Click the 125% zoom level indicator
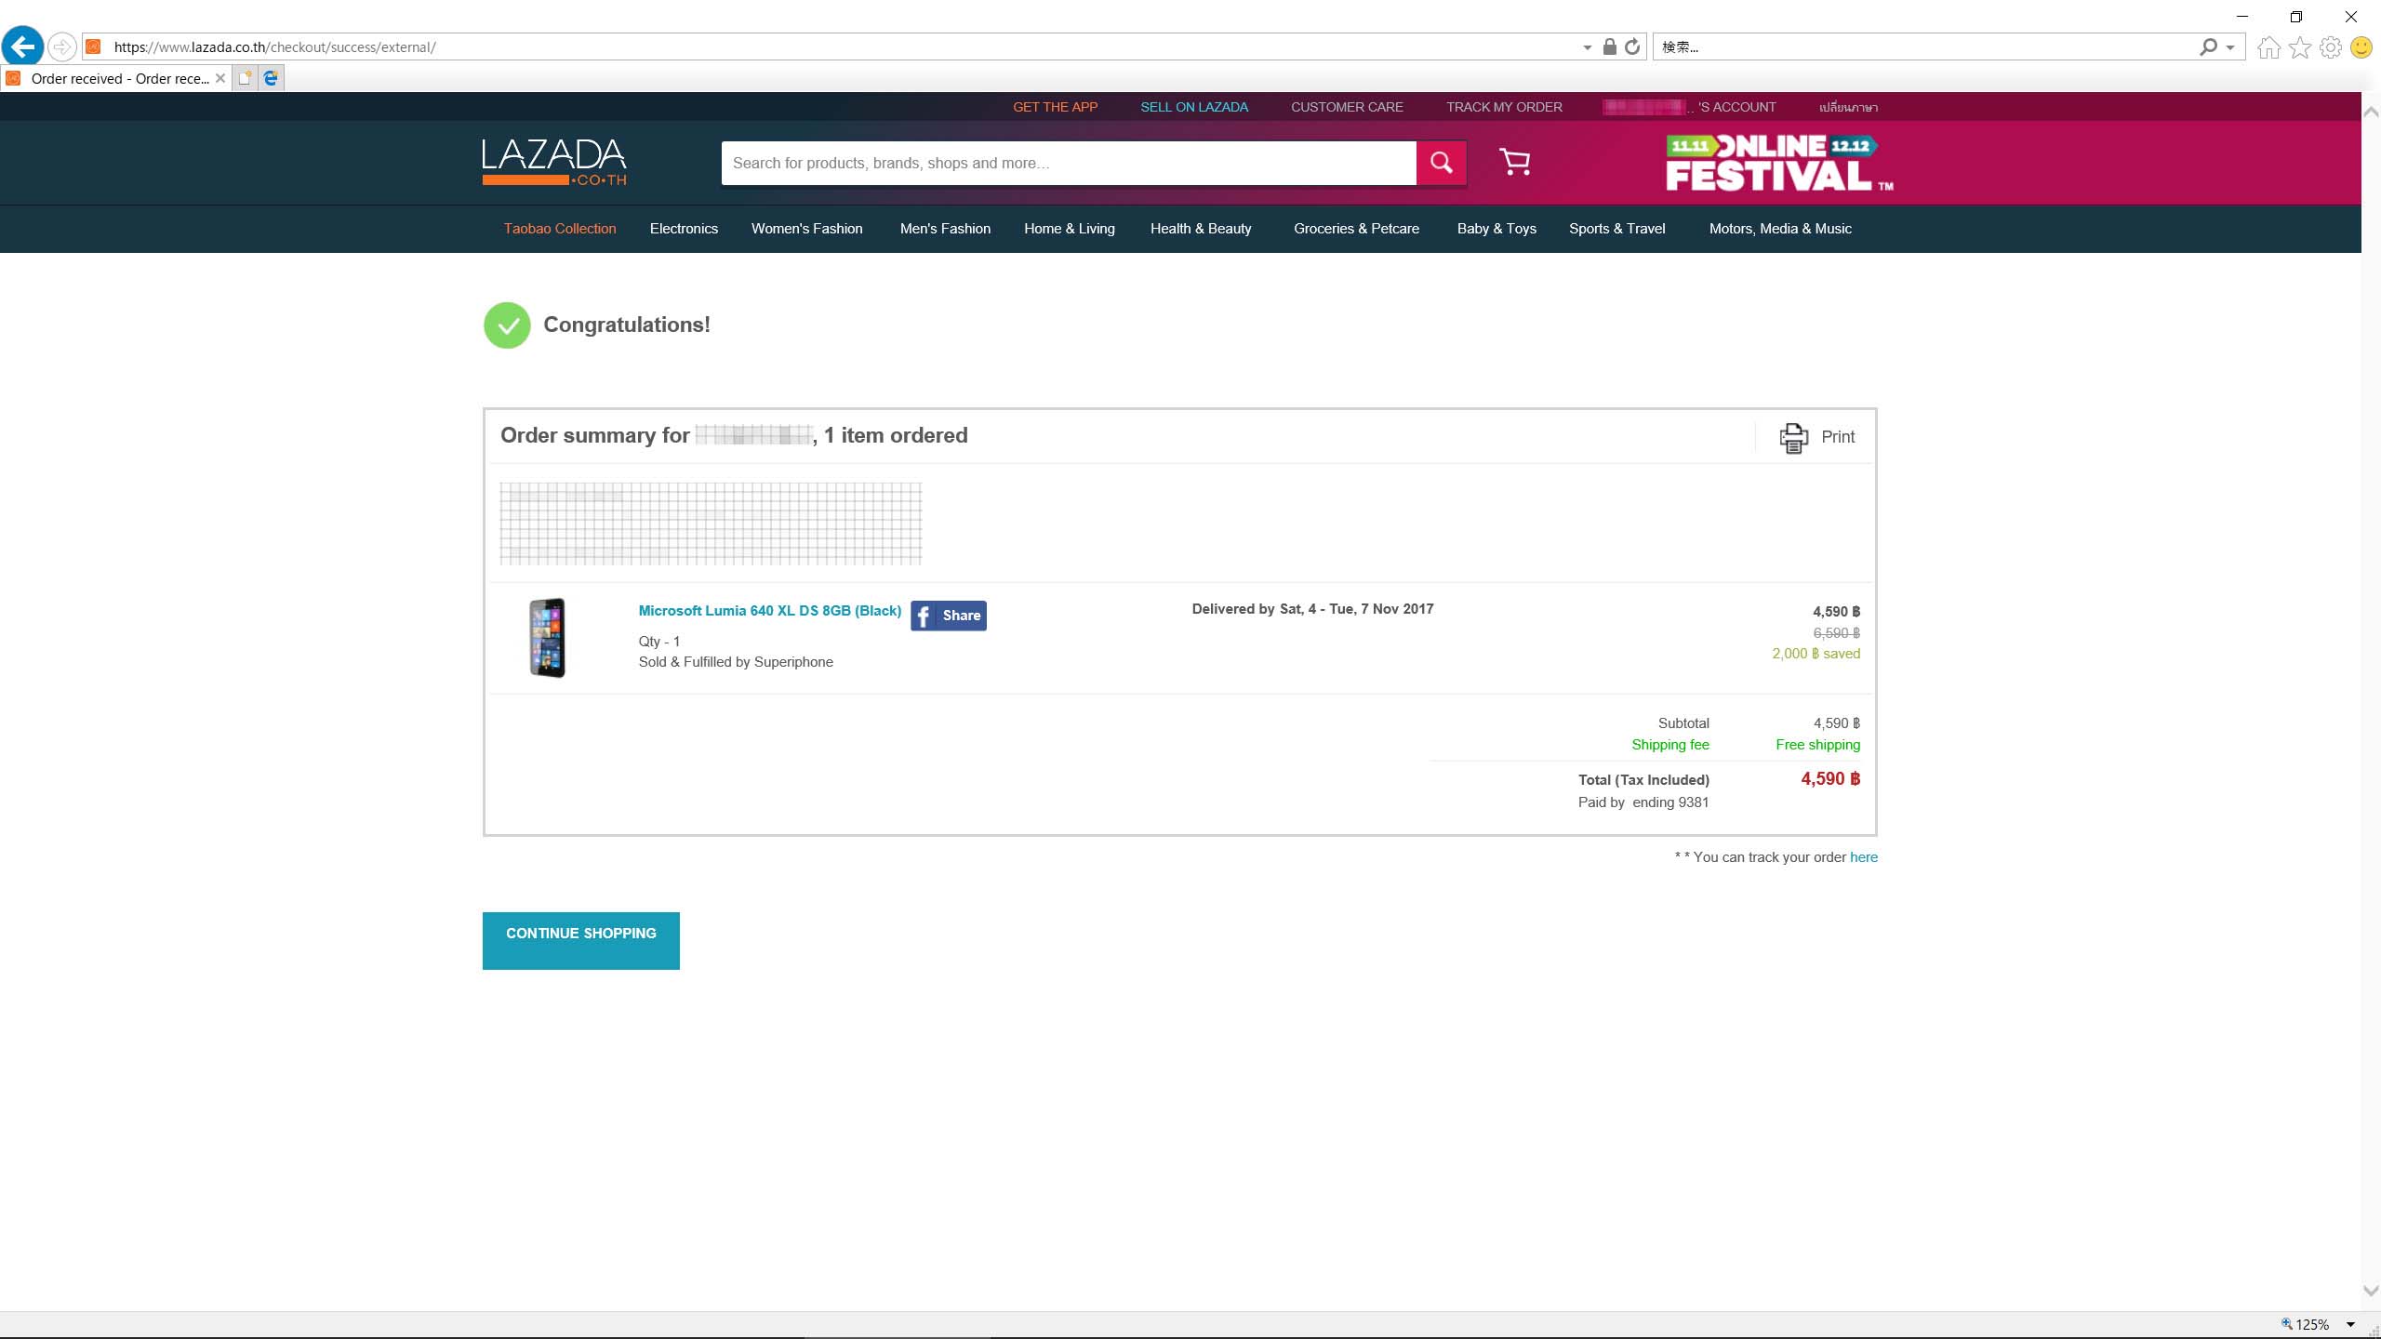The height and width of the screenshot is (1339, 2381). (2305, 1325)
